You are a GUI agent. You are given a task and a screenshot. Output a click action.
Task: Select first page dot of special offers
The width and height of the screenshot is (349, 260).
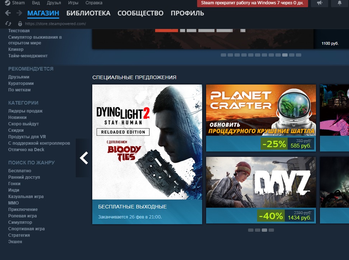pos(251,230)
